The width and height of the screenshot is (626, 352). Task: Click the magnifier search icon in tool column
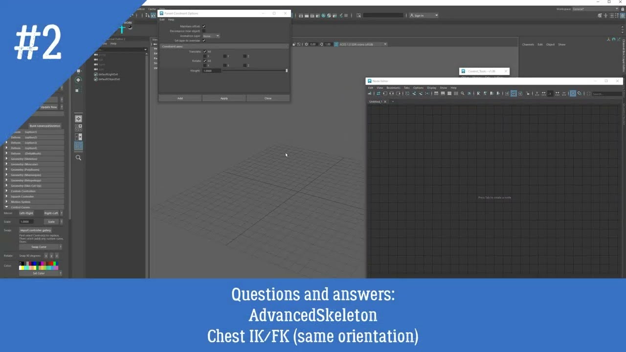[78, 157]
